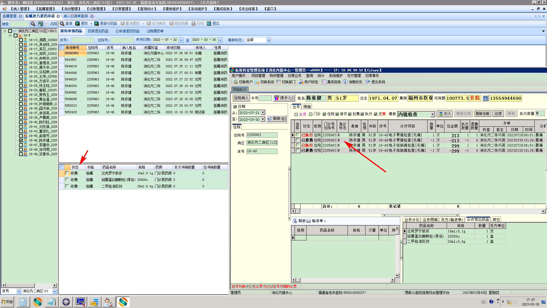Click the 过滤 button

[x=498, y=114]
